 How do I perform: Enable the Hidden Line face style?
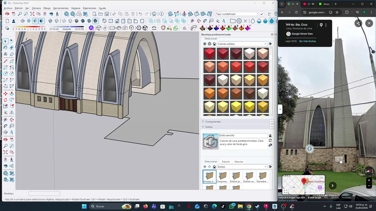70,21
